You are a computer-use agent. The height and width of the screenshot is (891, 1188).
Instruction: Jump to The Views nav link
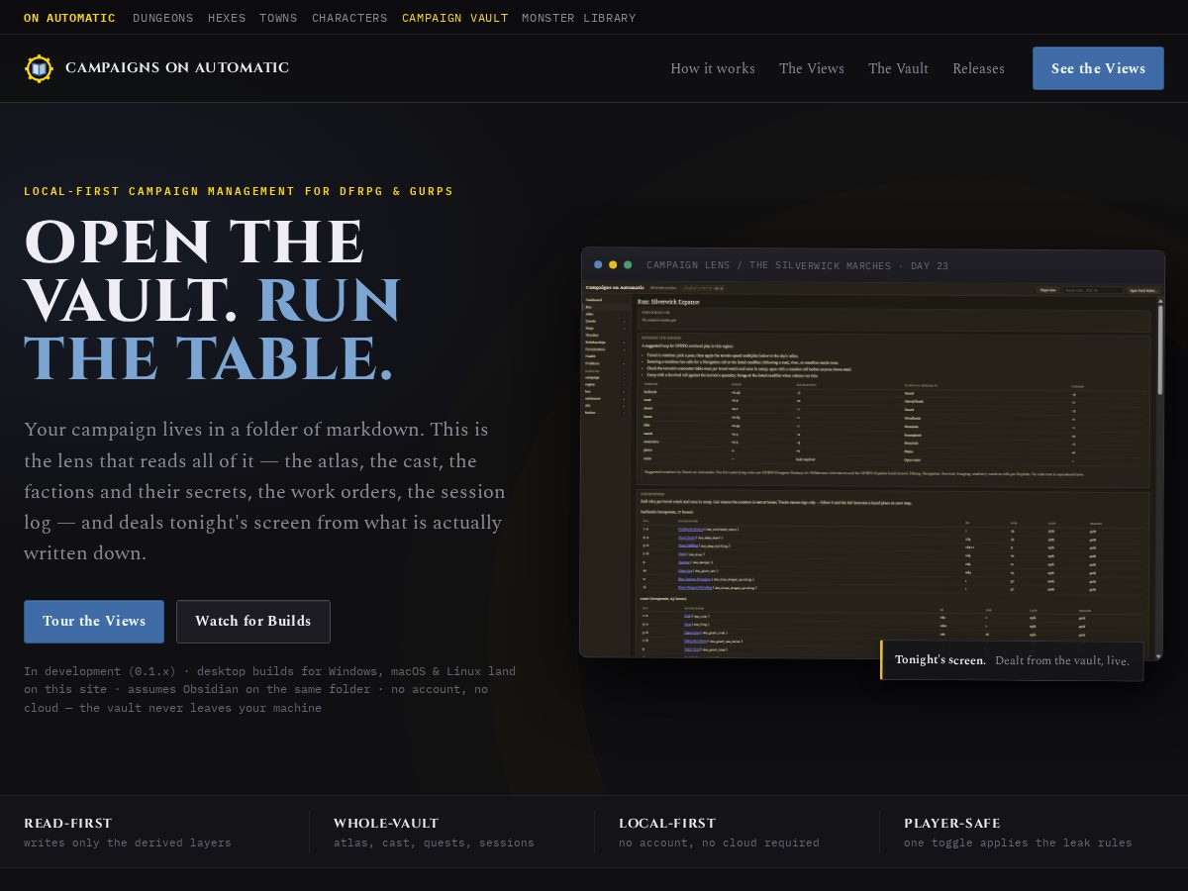point(812,68)
